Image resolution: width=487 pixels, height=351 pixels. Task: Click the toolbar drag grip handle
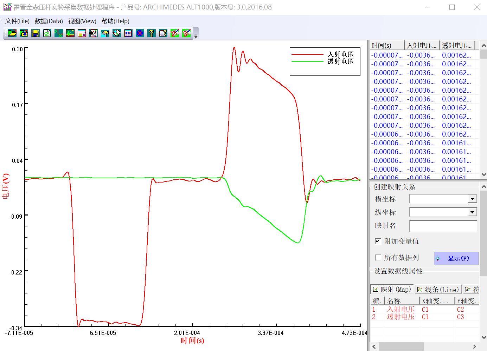(5, 33)
